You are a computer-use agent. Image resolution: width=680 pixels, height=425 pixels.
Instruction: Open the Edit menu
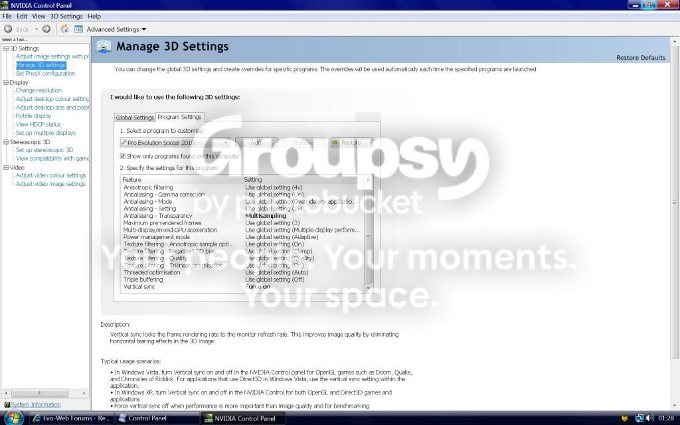[x=22, y=16]
